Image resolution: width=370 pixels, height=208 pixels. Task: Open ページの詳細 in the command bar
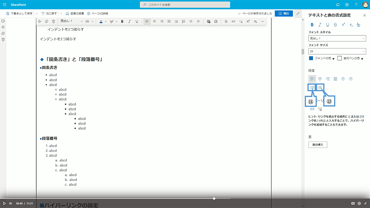pos(97,14)
